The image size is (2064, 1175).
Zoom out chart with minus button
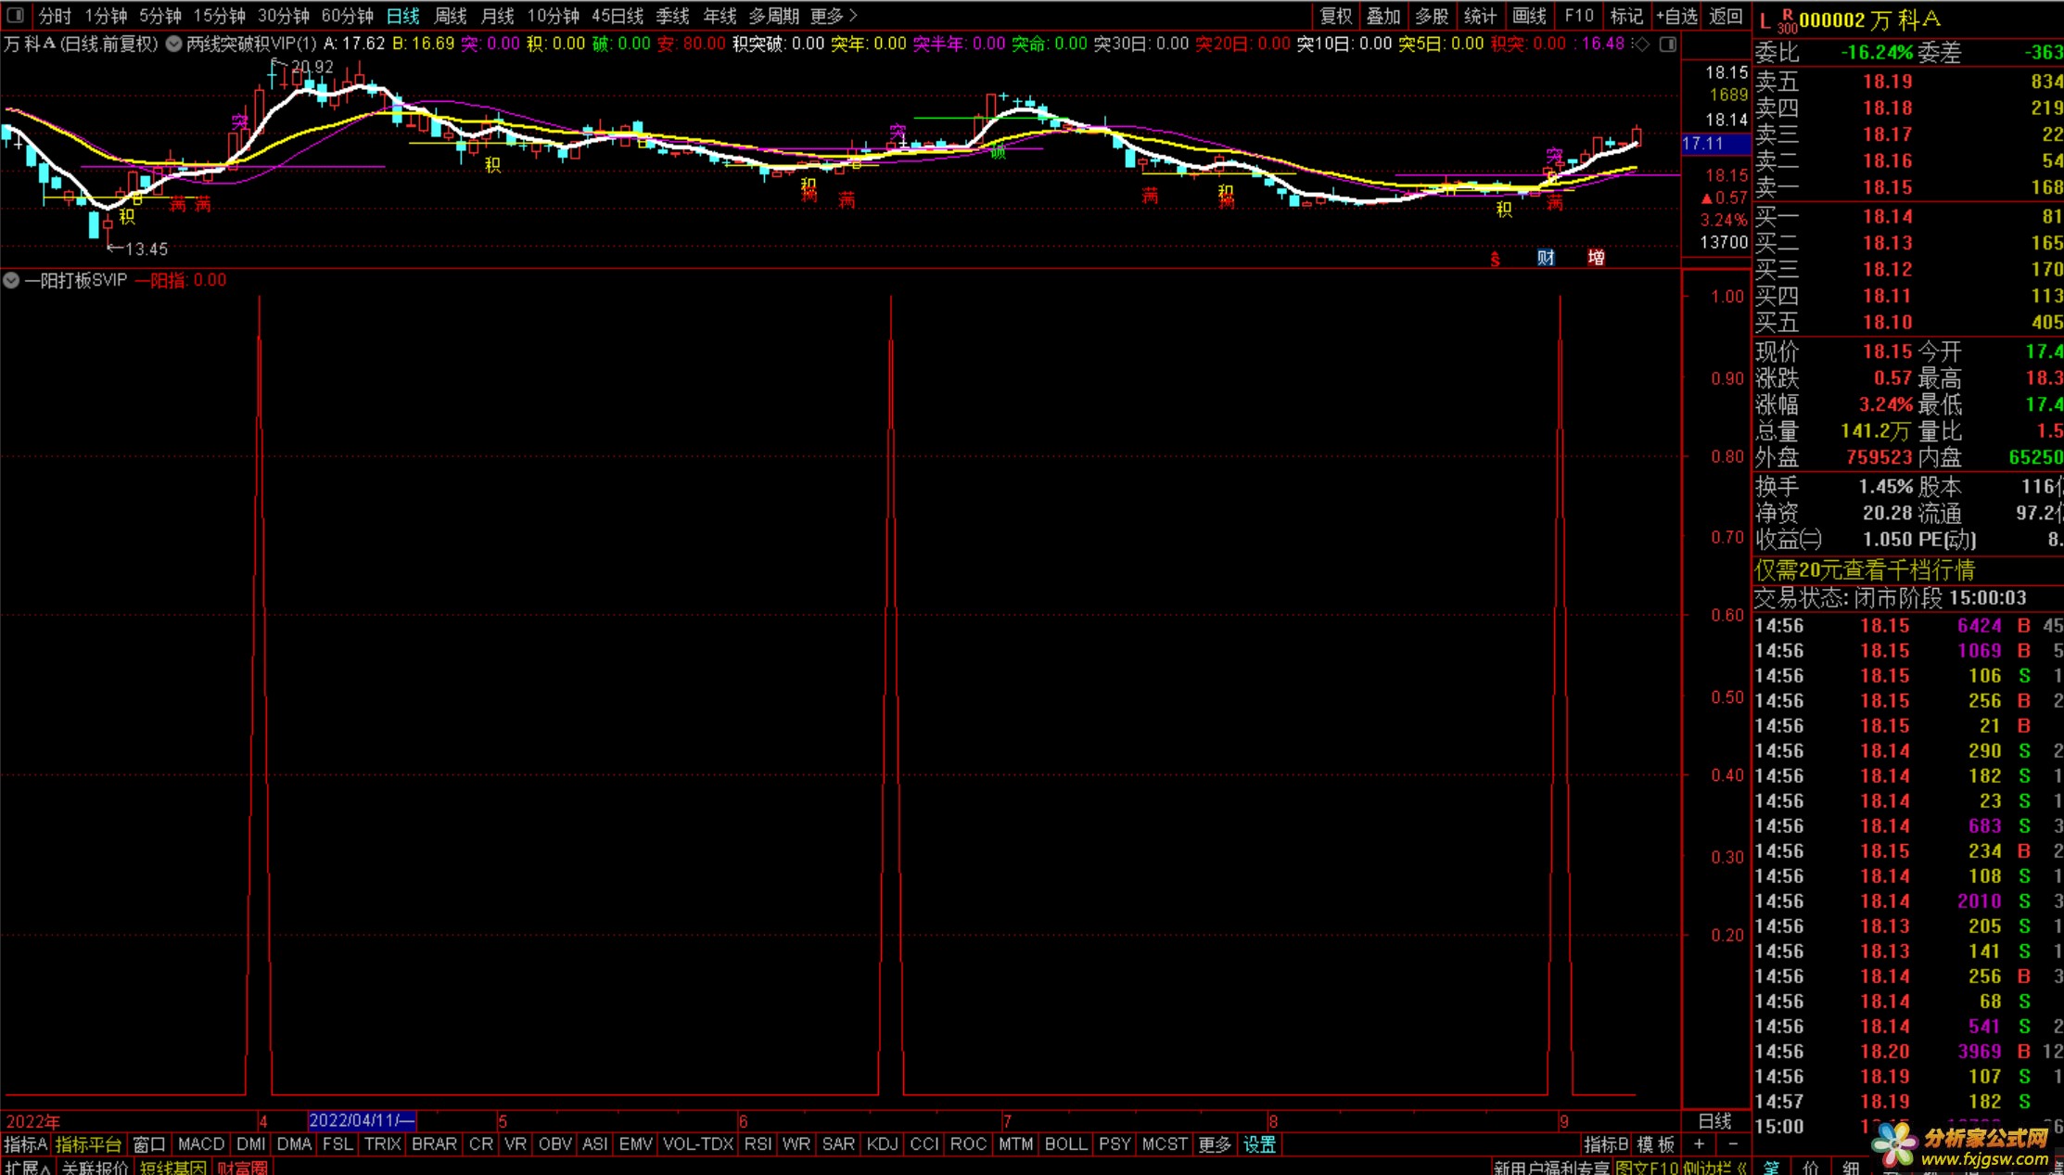click(1732, 1144)
